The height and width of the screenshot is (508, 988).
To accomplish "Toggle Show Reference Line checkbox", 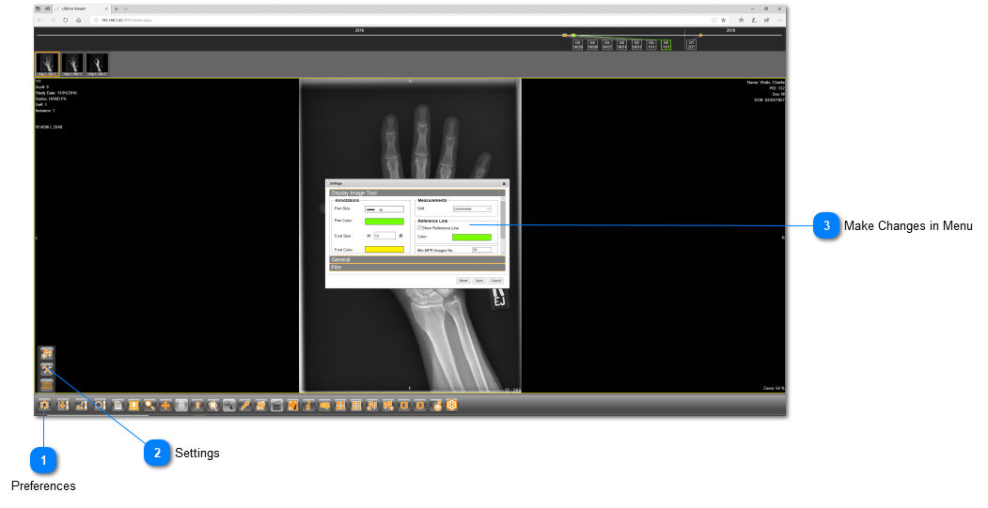I will point(419,227).
